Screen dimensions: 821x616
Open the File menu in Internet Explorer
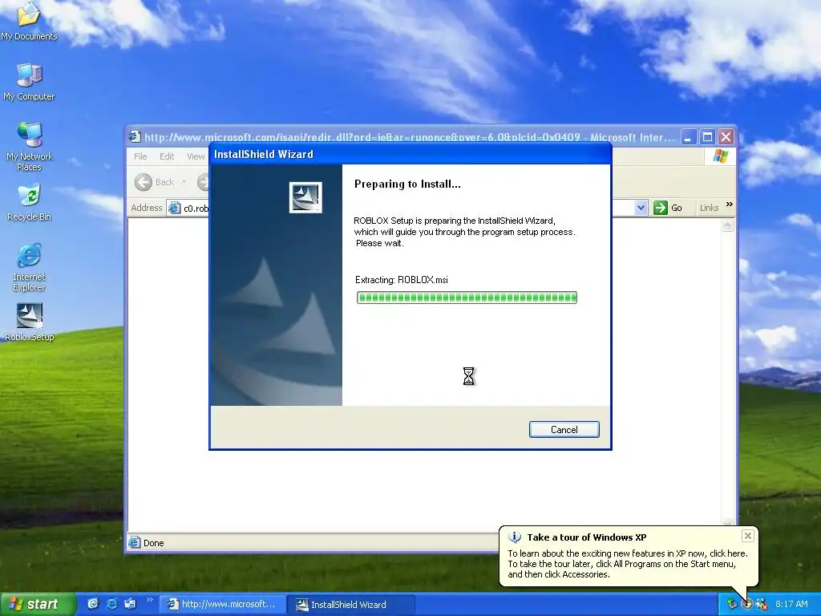(x=140, y=156)
